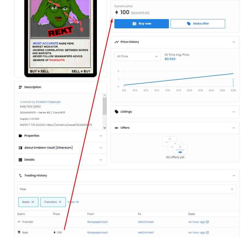Open the All Time range dropdown
Screen dimensions: 244x237
(x=138, y=56)
